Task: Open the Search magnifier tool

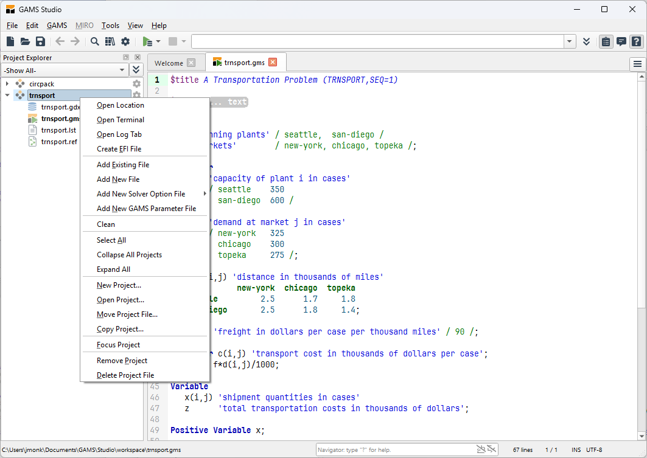Action: coord(95,41)
